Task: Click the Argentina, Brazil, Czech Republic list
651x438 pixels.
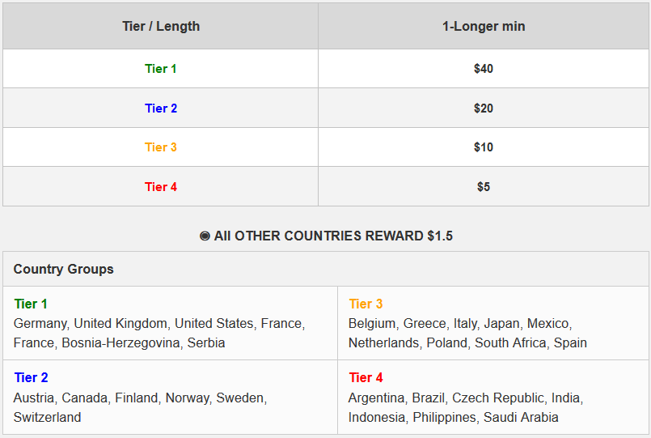Action: click(x=465, y=407)
